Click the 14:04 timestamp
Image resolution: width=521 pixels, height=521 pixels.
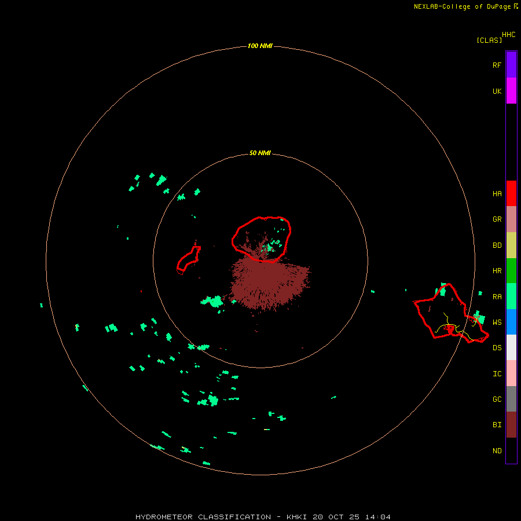pyautogui.click(x=378, y=517)
